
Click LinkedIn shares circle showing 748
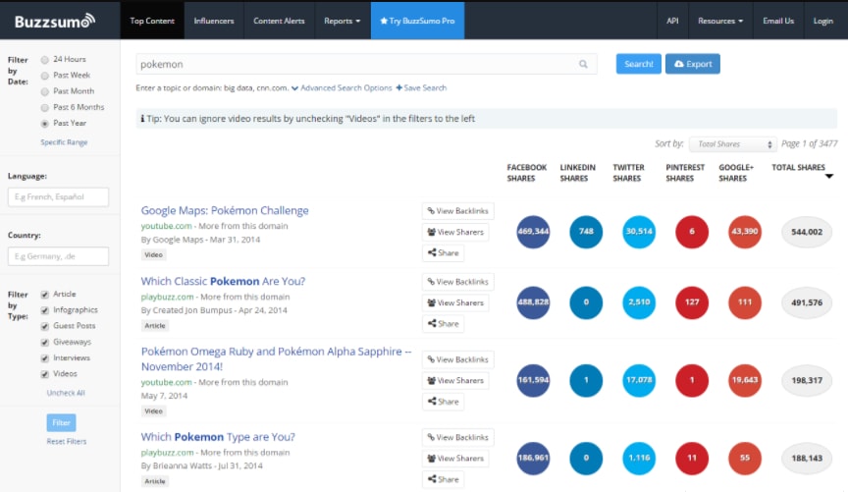coord(586,232)
